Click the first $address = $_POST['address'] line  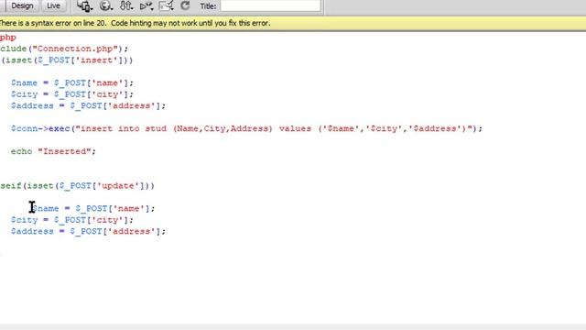coord(88,106)
